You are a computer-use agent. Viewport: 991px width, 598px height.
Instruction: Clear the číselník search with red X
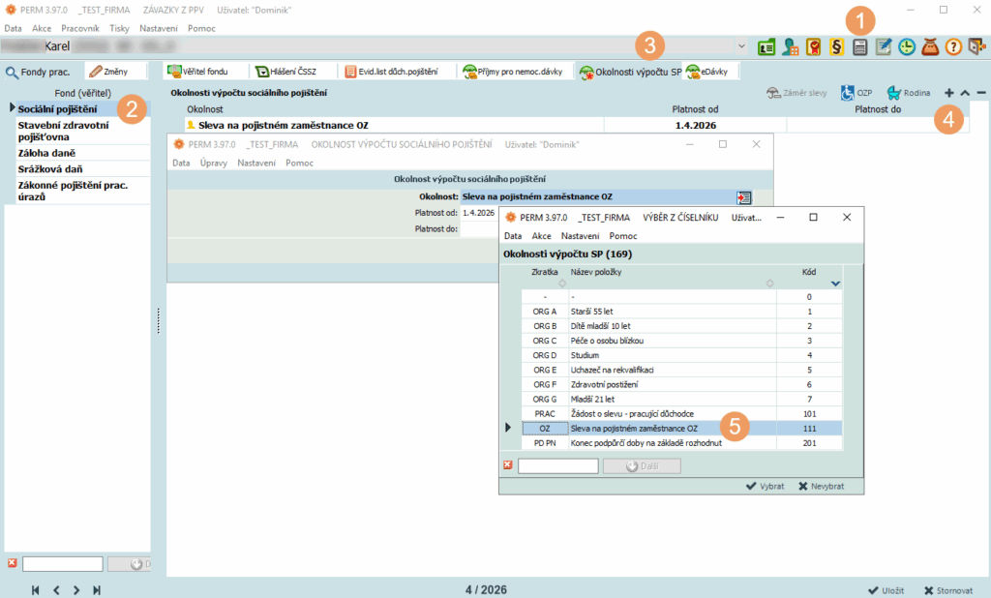coord(507,465)
